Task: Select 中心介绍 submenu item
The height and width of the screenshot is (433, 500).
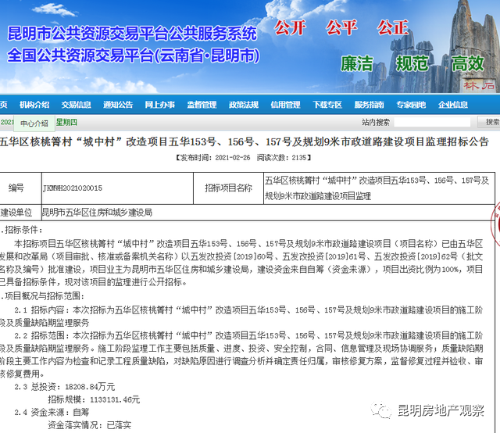Action: [34, 123]
